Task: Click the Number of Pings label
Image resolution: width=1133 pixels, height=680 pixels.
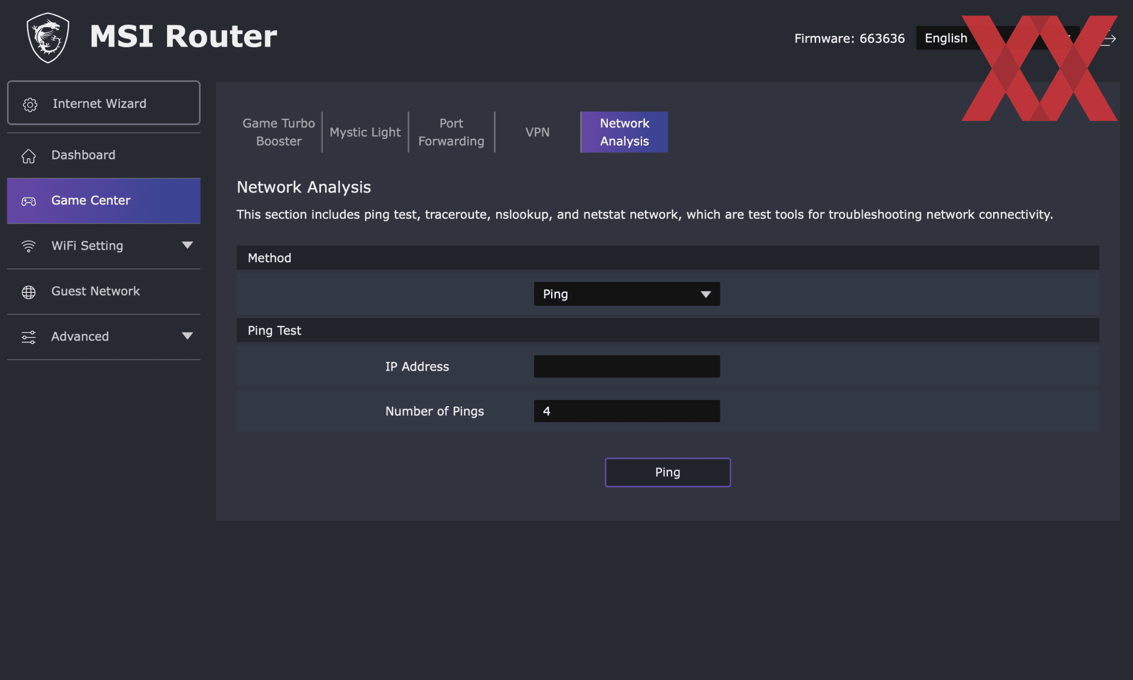Action: (434, 411)
